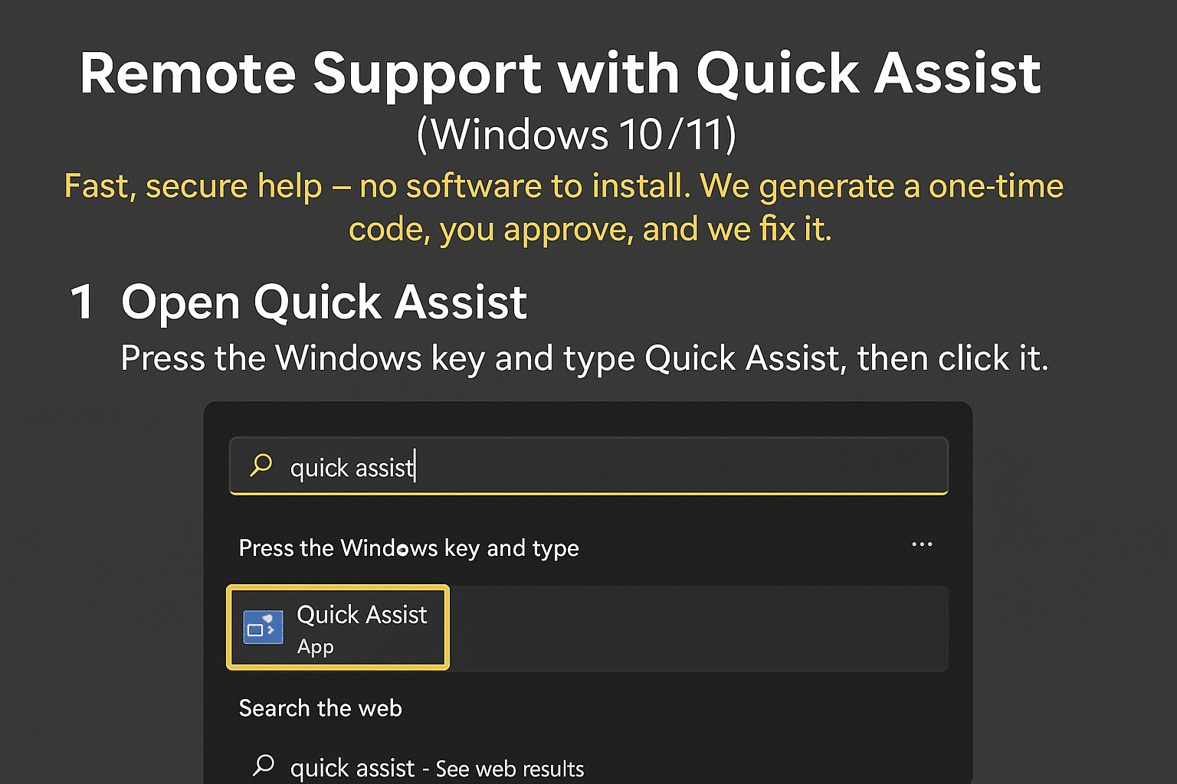This screenshot has height=784, width=1177.
Task: Click the text cursor after 'quick assist'
Action: (x=415, y=466)
